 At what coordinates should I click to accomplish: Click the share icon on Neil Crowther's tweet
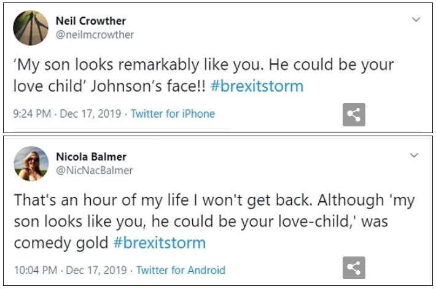pyautogui.click(x=354, y=115)
